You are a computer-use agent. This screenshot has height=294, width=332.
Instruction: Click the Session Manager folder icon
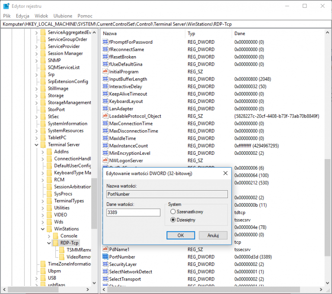[x=43, y=54]
